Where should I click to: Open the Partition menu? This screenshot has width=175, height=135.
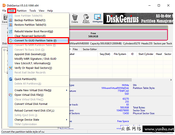tap(22, 11)
